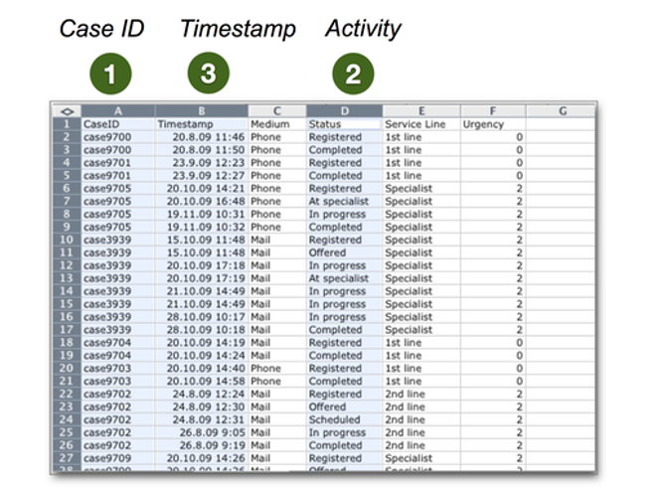This screenshot has width=668, height=496.
Task: Select the 'Service Line' header cell
Action: [419, 124]
